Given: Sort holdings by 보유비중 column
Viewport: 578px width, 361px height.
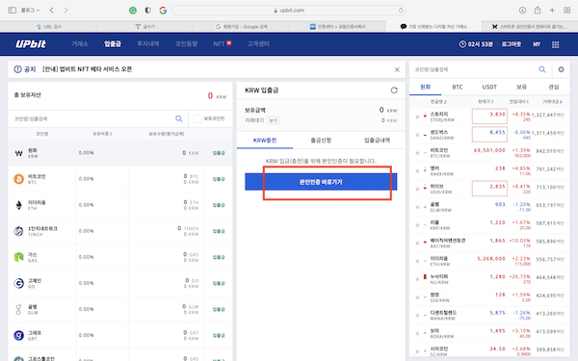Looking at the screenshot, I should (x=102, y=134).
